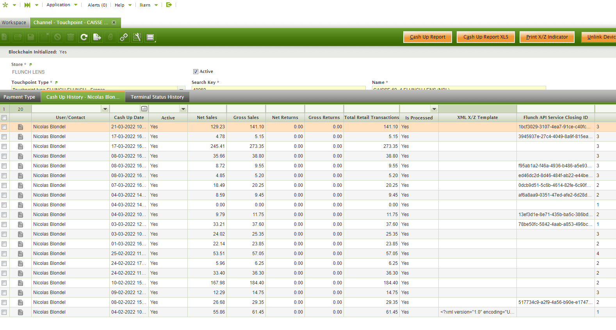Select checkbox for first Nicolas Blondel row
616x330 pixels.
coord(4,127)
